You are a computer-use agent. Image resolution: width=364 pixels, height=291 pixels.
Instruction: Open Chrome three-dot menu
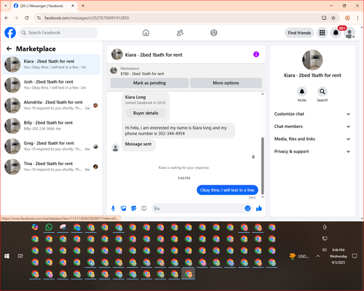coord(357,18)
